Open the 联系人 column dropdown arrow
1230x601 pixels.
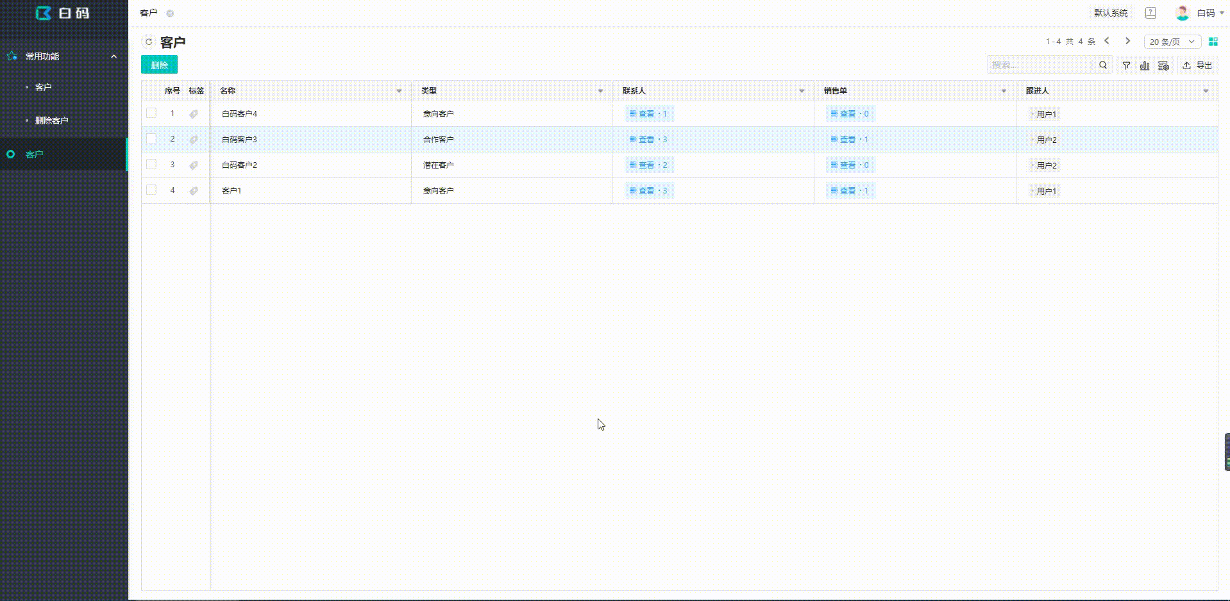click(802, 91)
